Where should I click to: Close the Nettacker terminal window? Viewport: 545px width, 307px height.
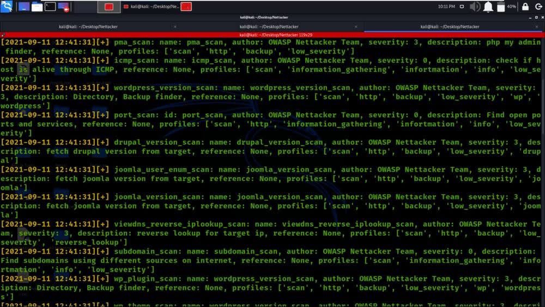click(542, 17)
